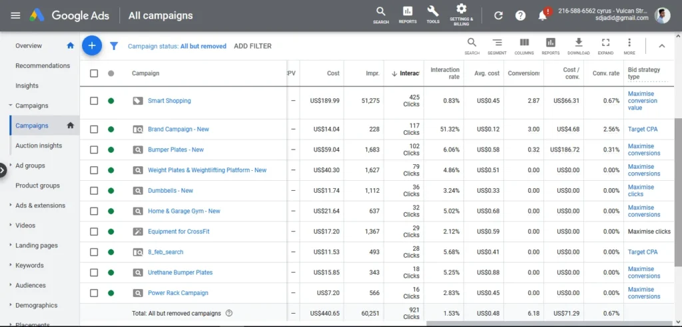Click the Search icon in top bar
Viewport: 682px width, 327px height.
pyautogui.click(x=381, y=15)
